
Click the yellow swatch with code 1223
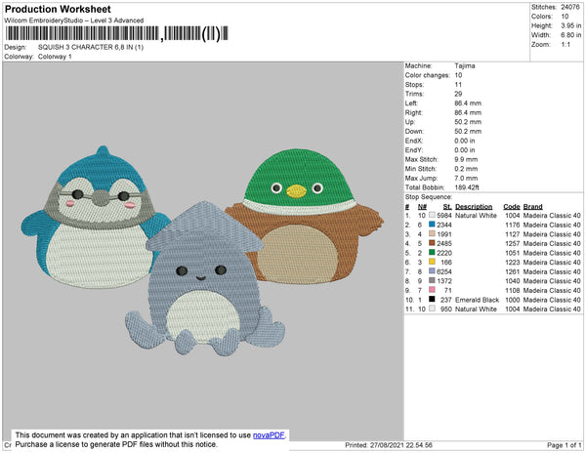432,263
